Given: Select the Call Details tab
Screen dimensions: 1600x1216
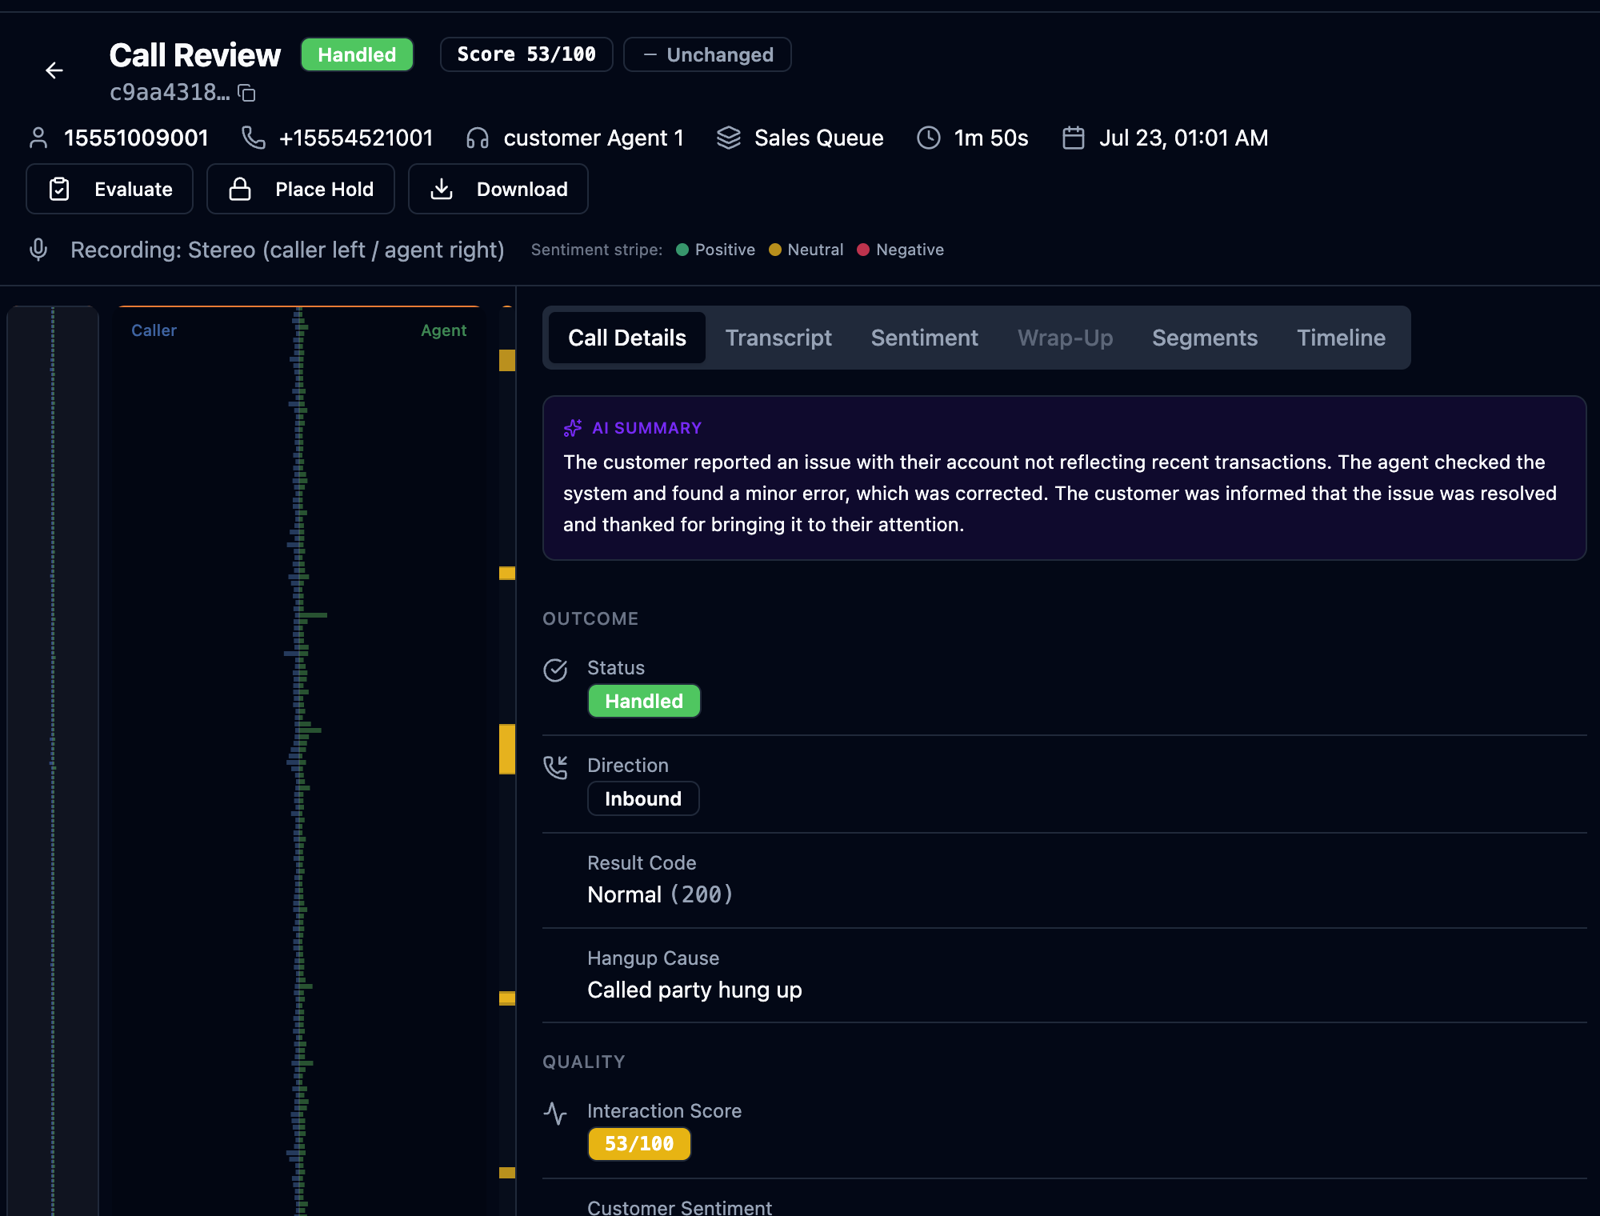Looking at the screenshot, I should [627, 338].
